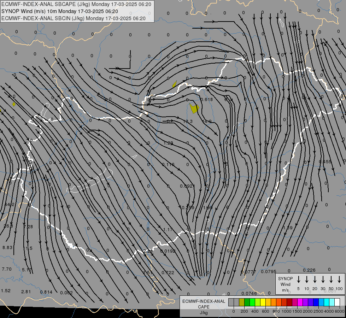Select the dark green CAPE legend swatch
The height and width of the screenshot is (318, 346).
(247, 302)
